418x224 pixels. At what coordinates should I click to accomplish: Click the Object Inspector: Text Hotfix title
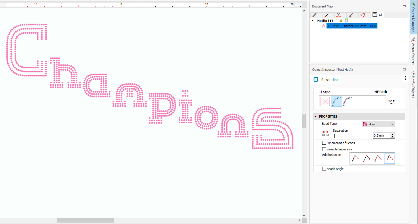click(x=333, y=70)
